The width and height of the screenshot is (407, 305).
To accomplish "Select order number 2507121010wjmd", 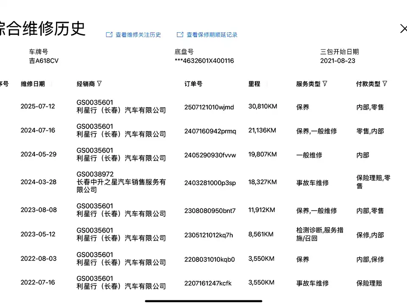I will (209, 107).
